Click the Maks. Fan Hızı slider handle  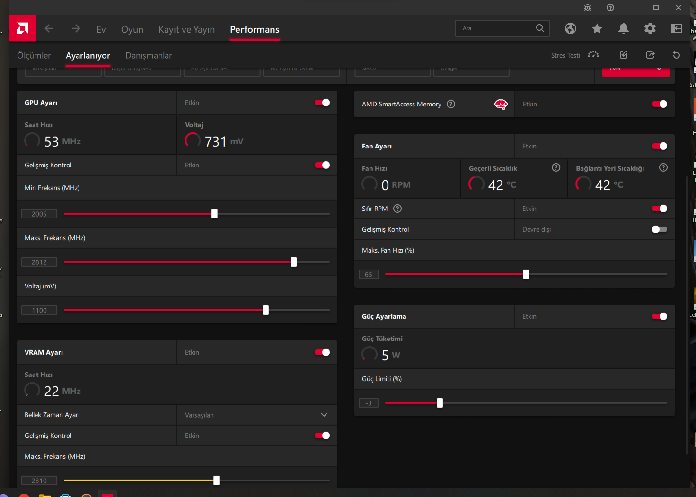pyautogui.click(x=526, y=274)
